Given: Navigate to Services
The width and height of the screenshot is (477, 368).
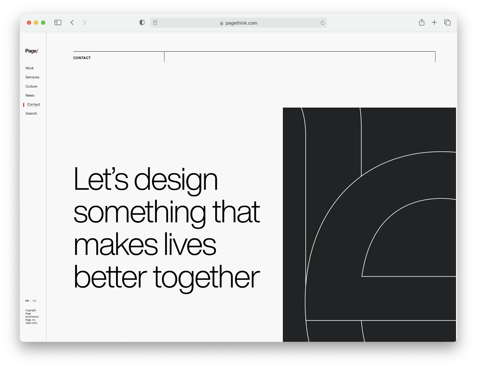Looking at the screenshot, I should pos(32,77).
